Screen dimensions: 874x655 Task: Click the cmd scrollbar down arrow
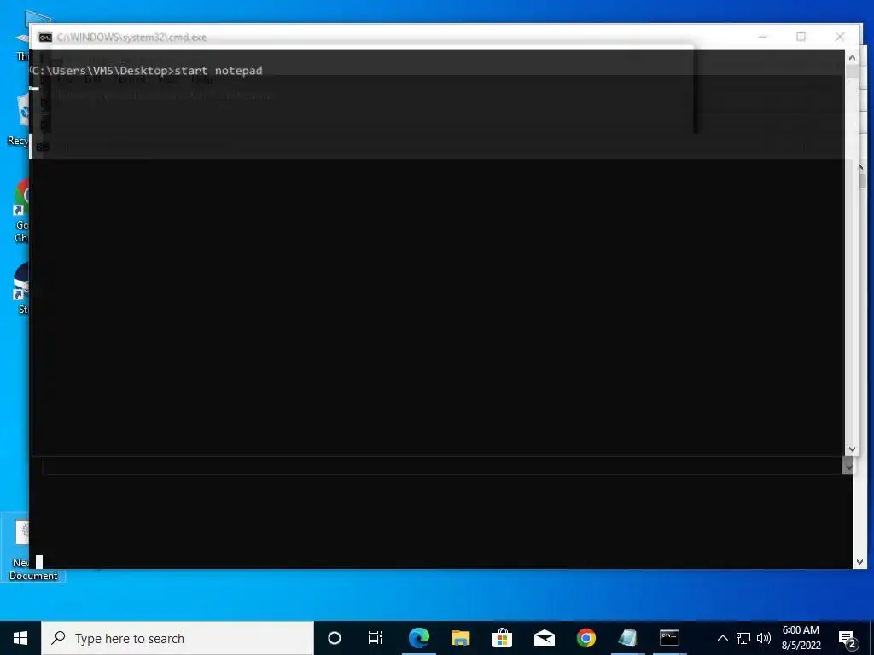(x=852, y=449)
